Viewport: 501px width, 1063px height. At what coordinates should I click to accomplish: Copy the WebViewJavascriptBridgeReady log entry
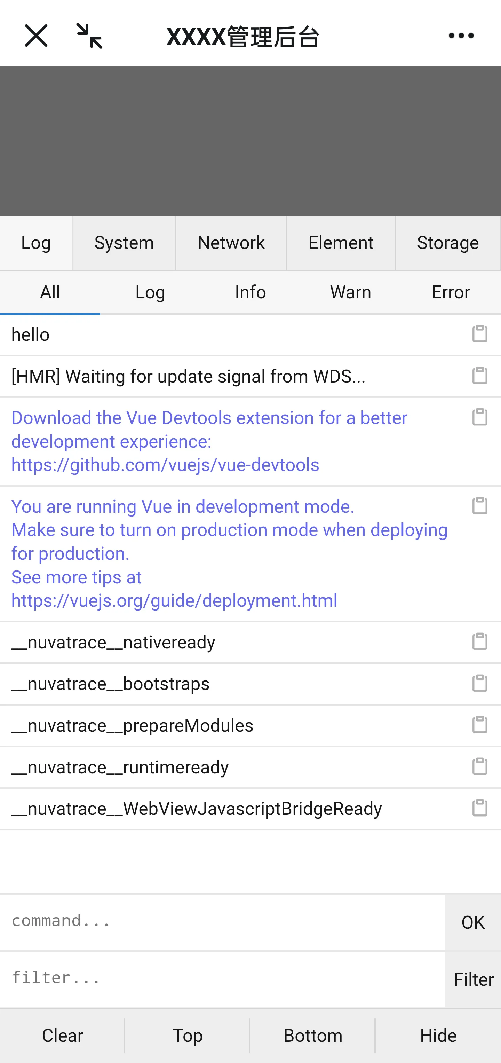coord(479,808)
